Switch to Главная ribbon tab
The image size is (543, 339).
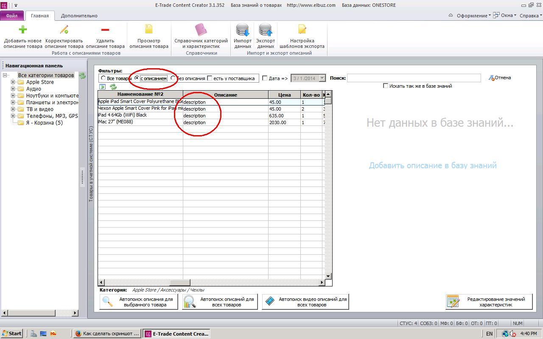(40, 16)
